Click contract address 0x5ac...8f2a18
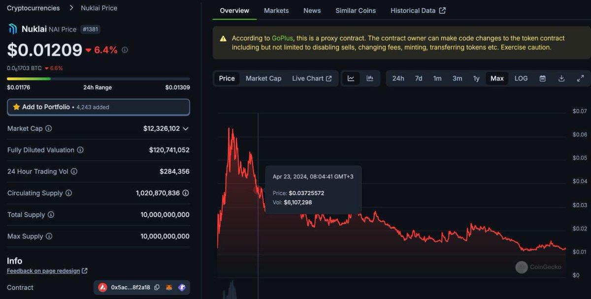 (131, 288)
